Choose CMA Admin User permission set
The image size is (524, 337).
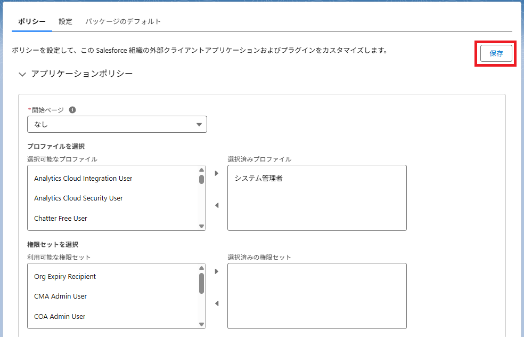(61, 296)
